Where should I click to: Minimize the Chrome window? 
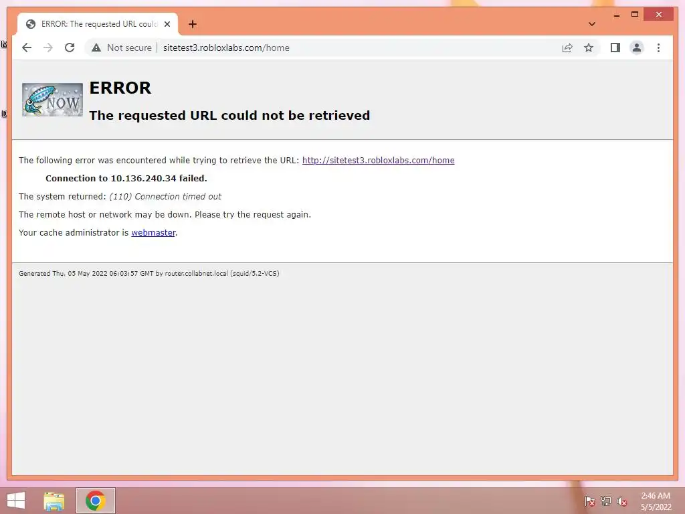[616, 15]
